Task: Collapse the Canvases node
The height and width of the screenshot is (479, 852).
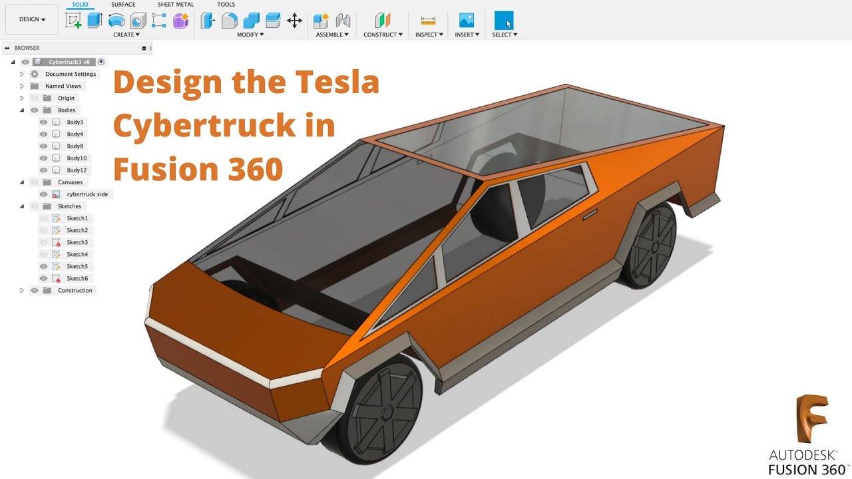Action: pyautogui.click(x=22, y=182)
